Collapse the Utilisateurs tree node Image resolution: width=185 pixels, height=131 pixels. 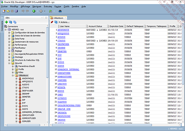(13, 75)
